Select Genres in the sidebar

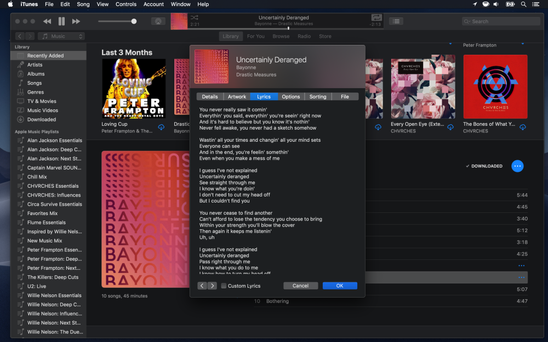tap(49, 92)
